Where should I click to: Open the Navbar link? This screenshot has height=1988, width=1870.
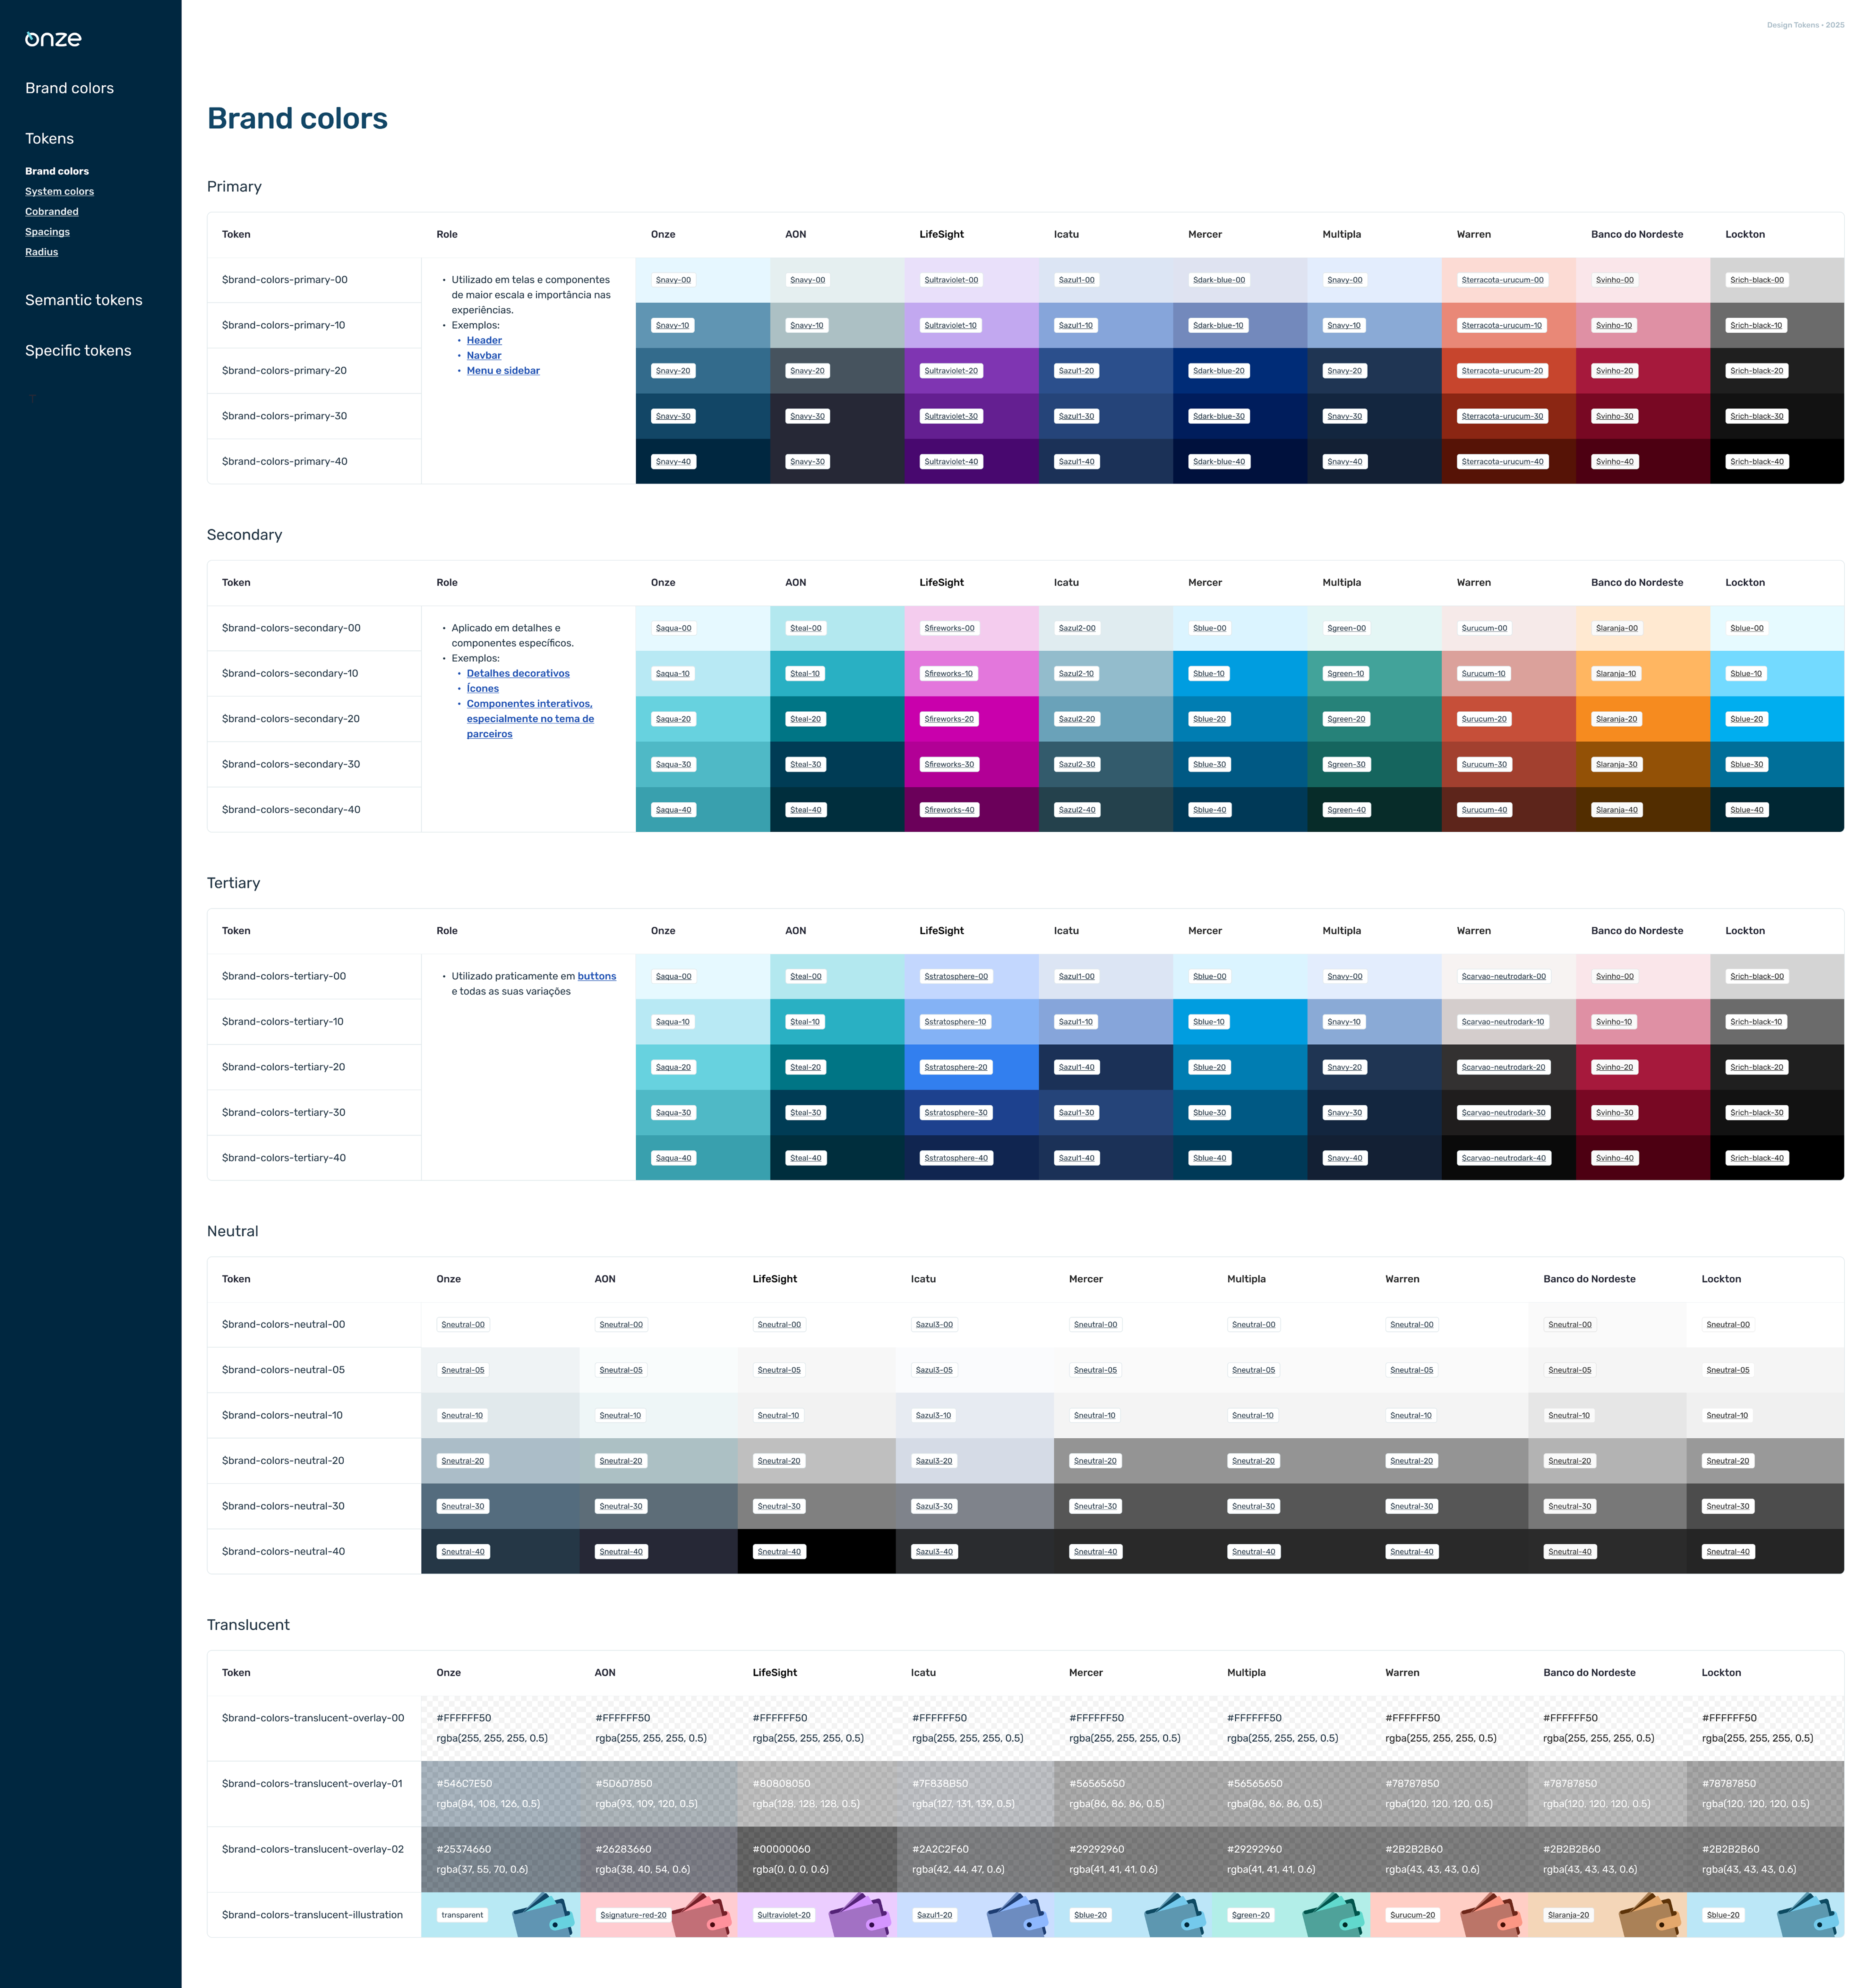[484, 355]
